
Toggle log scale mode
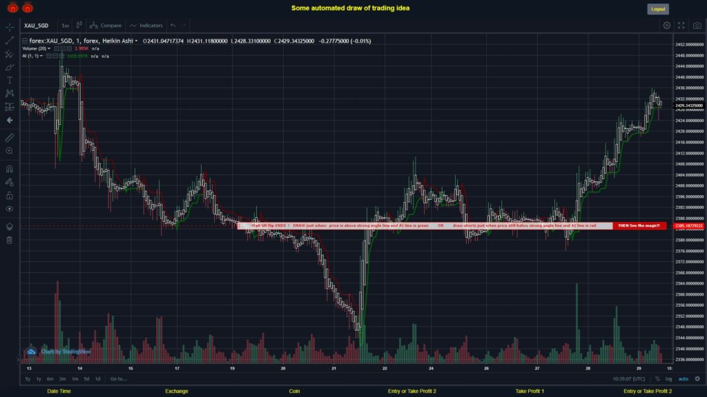click(668, 379)
